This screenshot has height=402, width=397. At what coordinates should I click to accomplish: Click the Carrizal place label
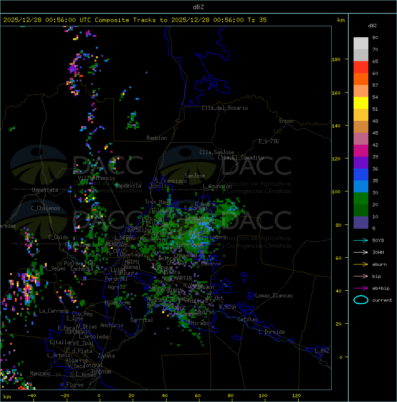coord(142,320)
